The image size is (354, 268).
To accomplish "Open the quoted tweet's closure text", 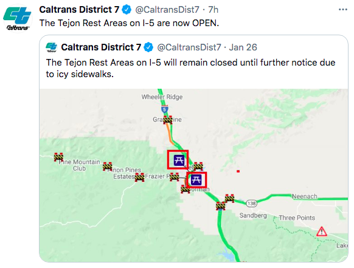I will point(190,68).
